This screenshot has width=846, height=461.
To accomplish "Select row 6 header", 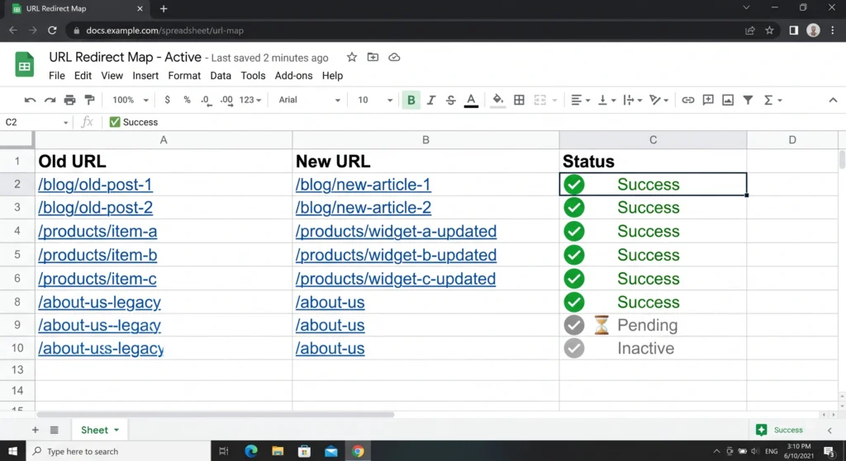I will (17, 279).
